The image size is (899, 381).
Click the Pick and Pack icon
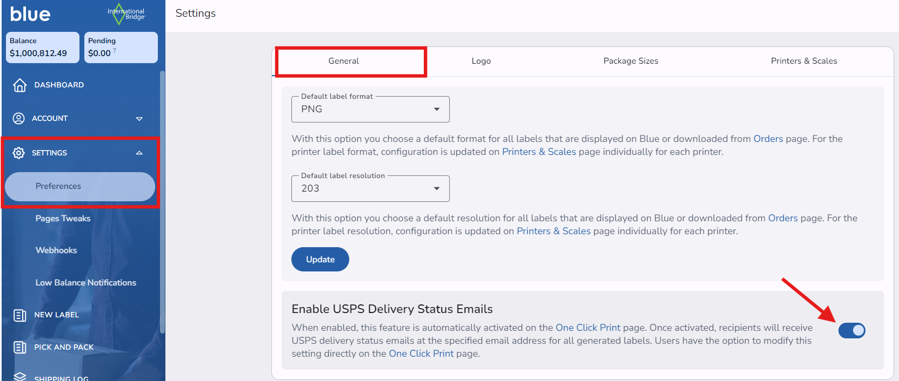19,348
